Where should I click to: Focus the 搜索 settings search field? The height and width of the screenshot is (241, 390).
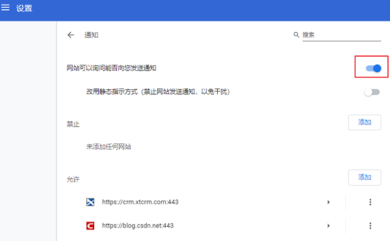pyautogui.click(x=341, y=35)
